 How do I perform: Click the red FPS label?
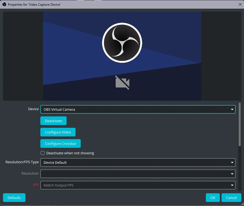coord(36,185)
